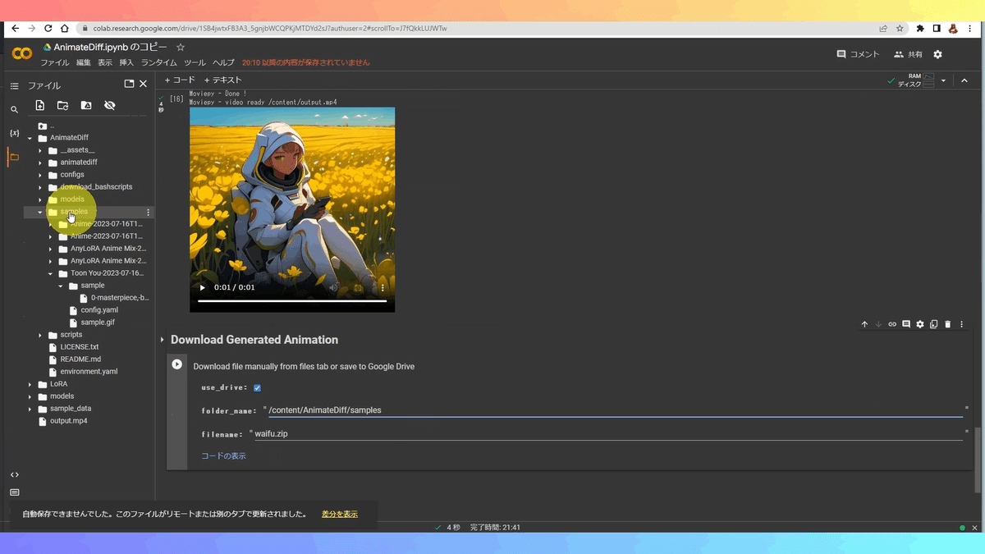This screenshot has width=985, height=554.
Task: Toggle video fullscreen button
Action: coord(358,288)
